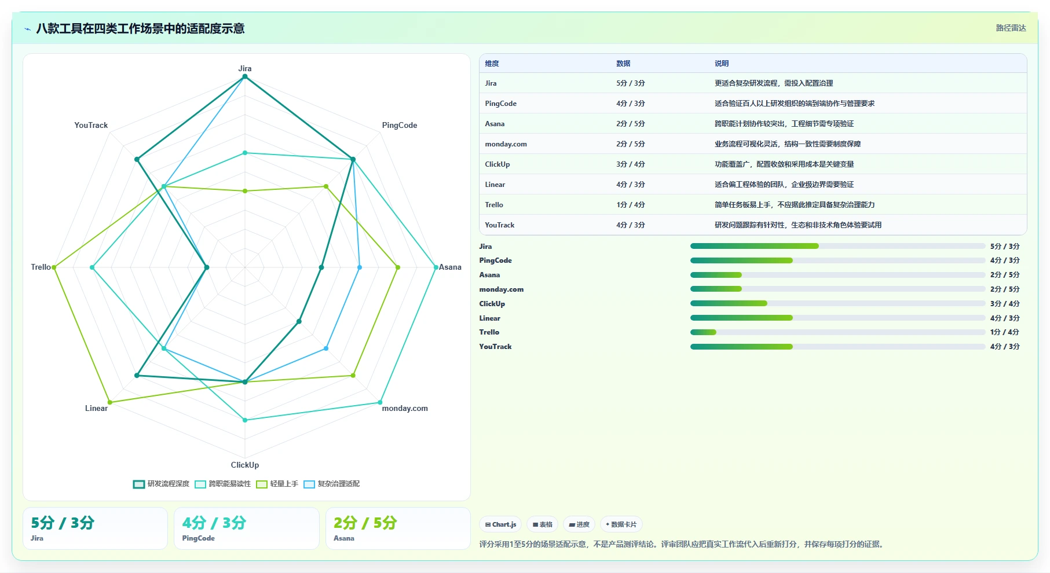
Task: Toggle the 跨职能易读性 legend item
Action: tap(223, 484)
